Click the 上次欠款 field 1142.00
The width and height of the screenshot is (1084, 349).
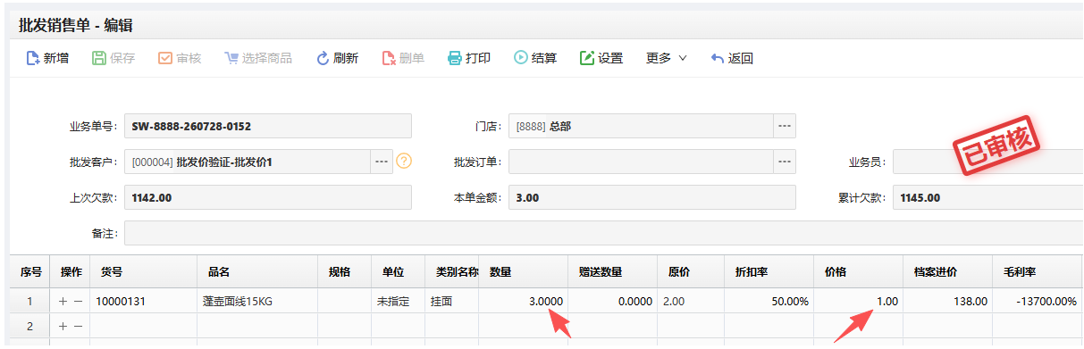268,197
